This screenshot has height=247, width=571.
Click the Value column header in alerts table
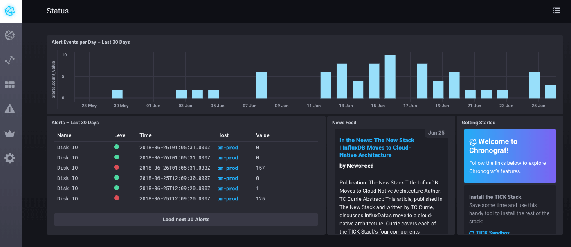[x=263, y=135]
